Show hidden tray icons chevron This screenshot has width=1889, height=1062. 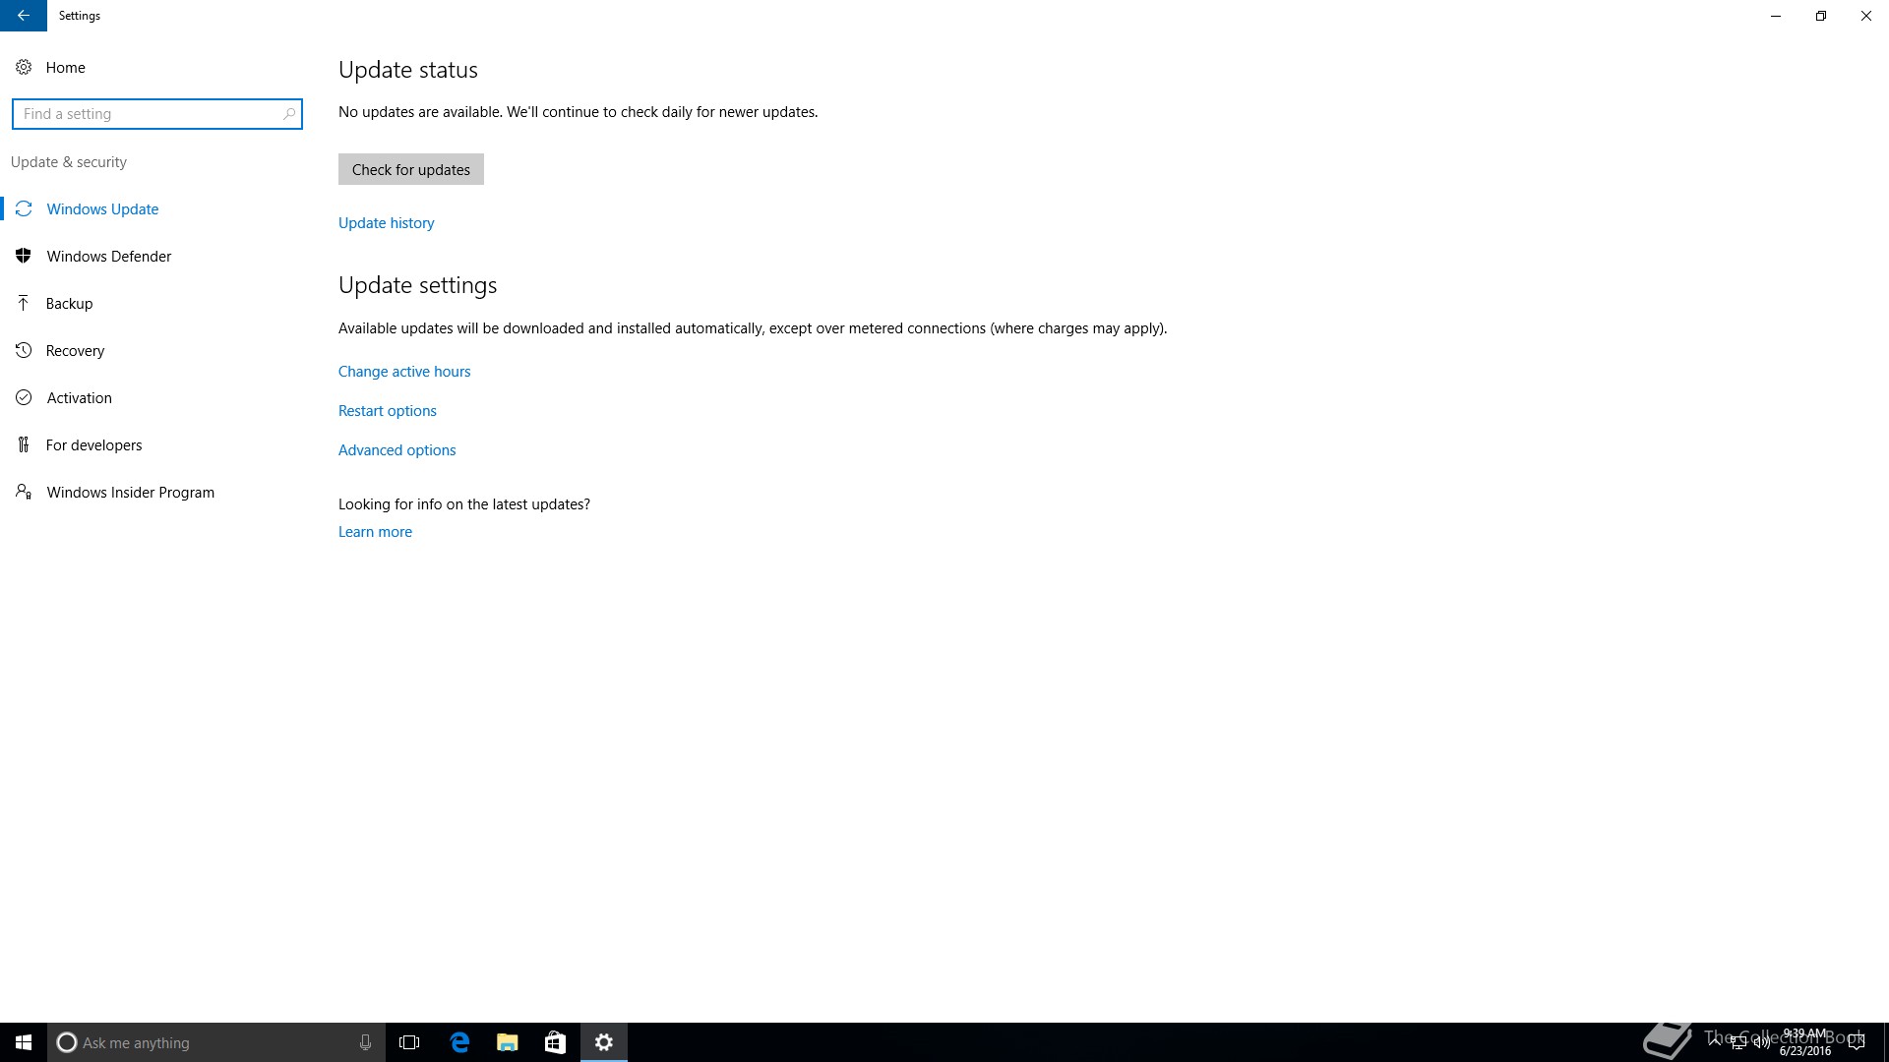[x=1715, y=1041]
